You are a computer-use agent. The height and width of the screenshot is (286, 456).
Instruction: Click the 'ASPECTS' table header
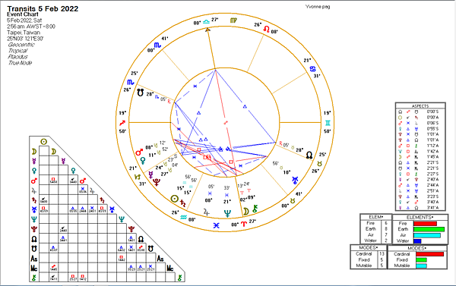(x=420, y=105)
